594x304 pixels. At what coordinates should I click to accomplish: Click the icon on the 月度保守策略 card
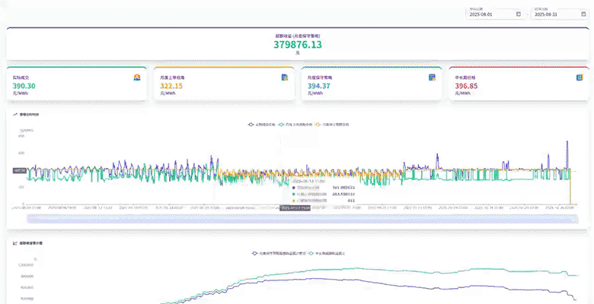point(431,78)
